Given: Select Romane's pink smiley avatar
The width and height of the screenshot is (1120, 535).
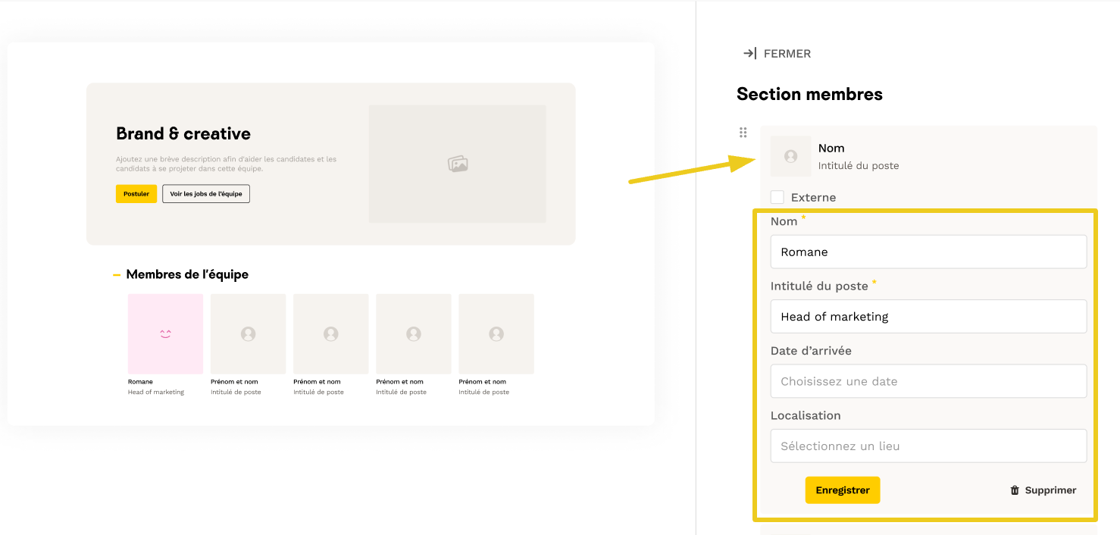Looking at the screenshot, I should pos(165,333).
